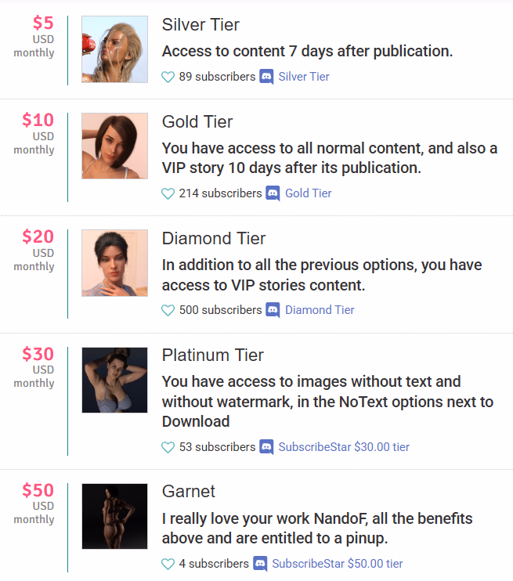Click the Platinum Tier heading
The width and height of the screenshot is (513, 581).
click(212, 355)
